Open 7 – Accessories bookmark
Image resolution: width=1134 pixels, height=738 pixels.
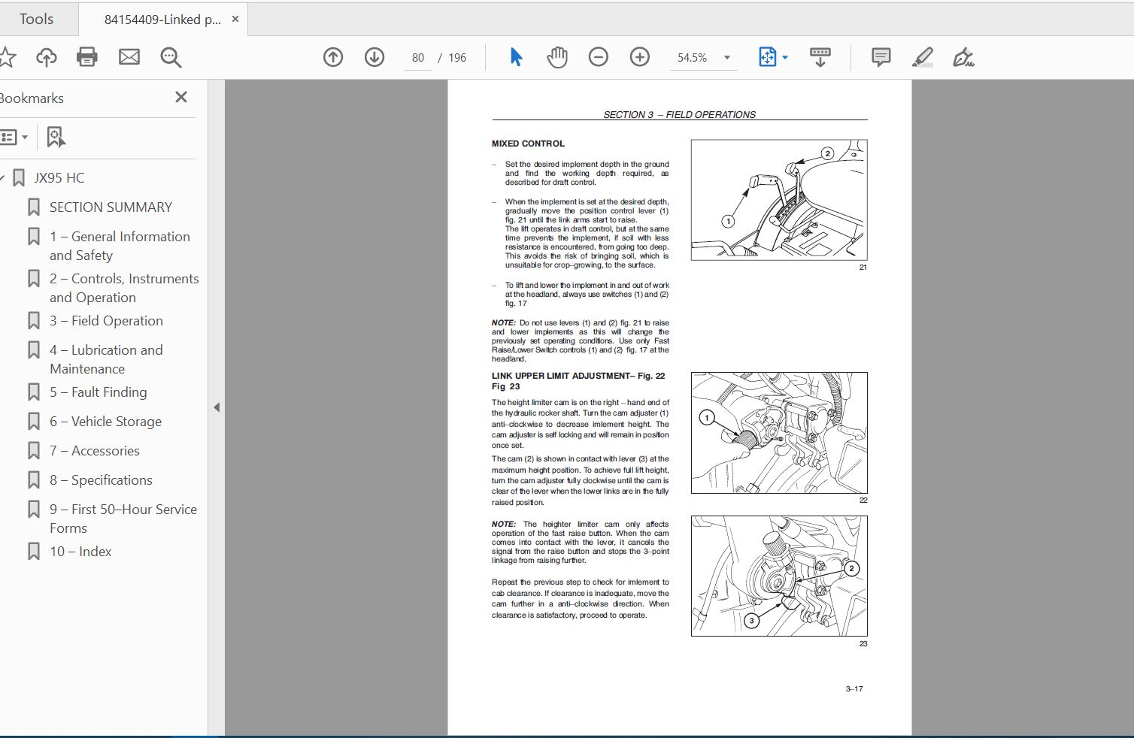(95, 451)
